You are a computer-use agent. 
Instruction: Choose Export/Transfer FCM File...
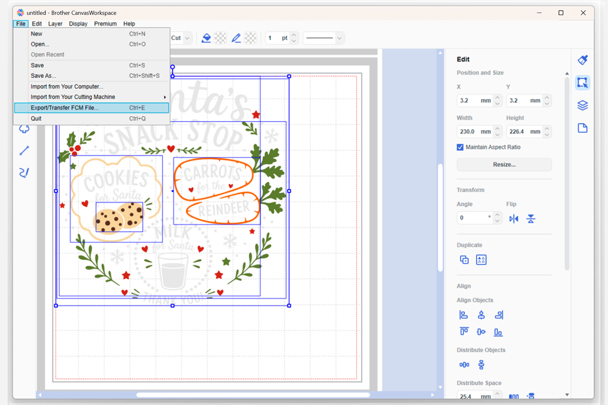pyautogui.click(x=92, y=108)
